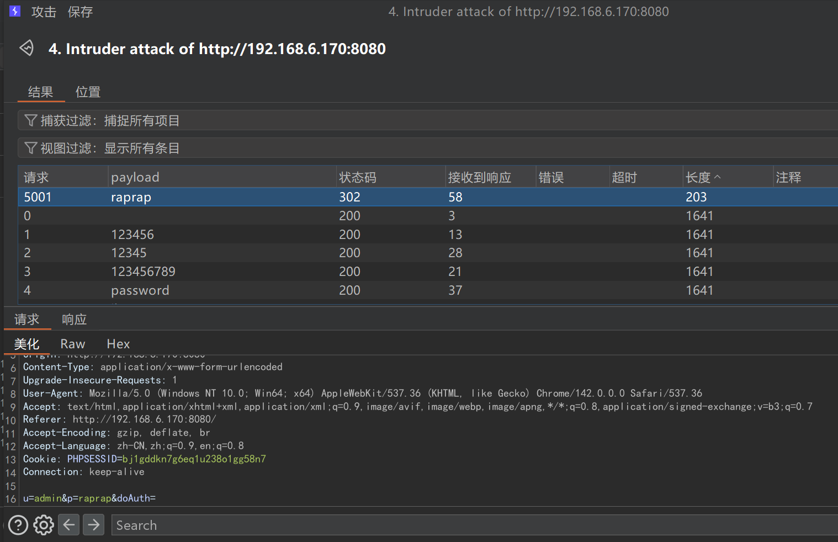
Task: Open the 保存 menu
Action: pos(80,12)
